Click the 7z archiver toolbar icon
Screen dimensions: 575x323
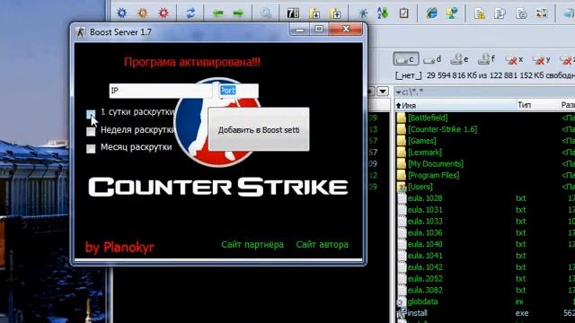tap(293, 13)
